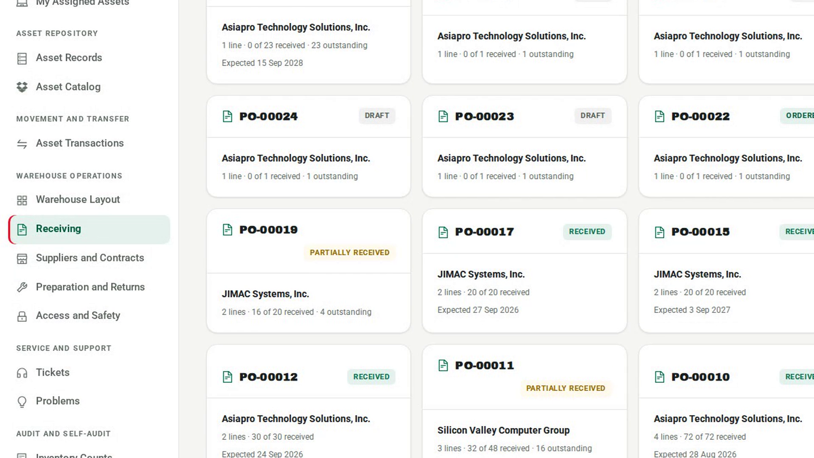This screenshot has height=458, width=814.
Task: Click Partially Received badge on PO-00011
Action: [x=566, y=388]
